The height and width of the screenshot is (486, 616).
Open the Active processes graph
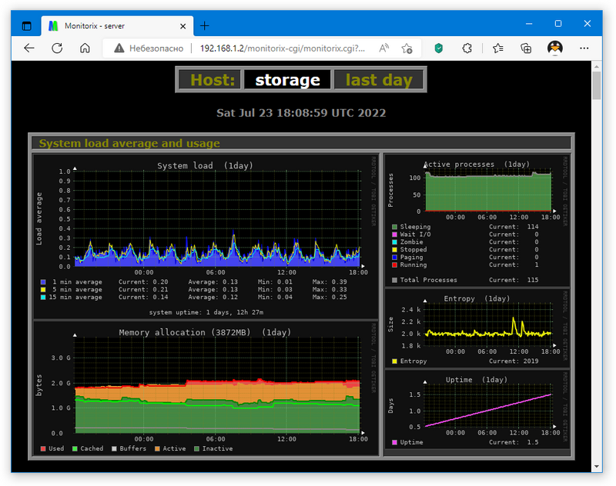pyautogui.click(x=477, y=221)
